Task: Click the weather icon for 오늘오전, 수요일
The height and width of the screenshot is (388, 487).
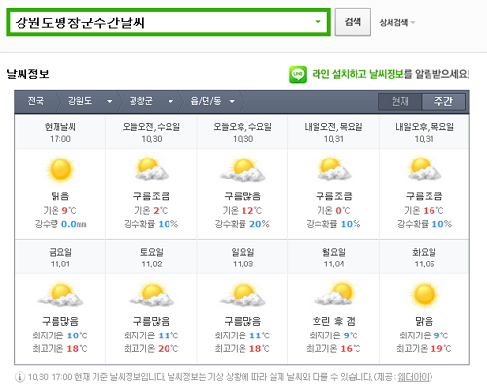Action: (151, 169)
